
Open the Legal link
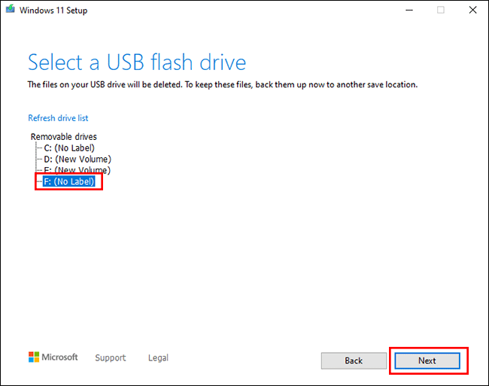click(158, 358)
